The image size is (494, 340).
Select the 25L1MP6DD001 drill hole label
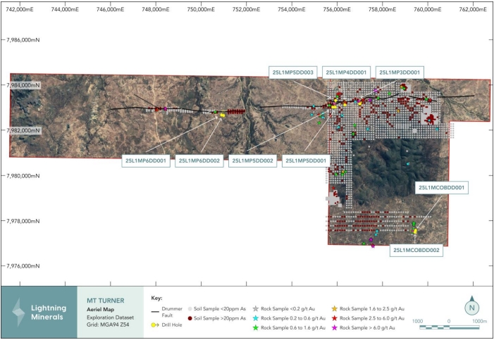click(146, 160)
